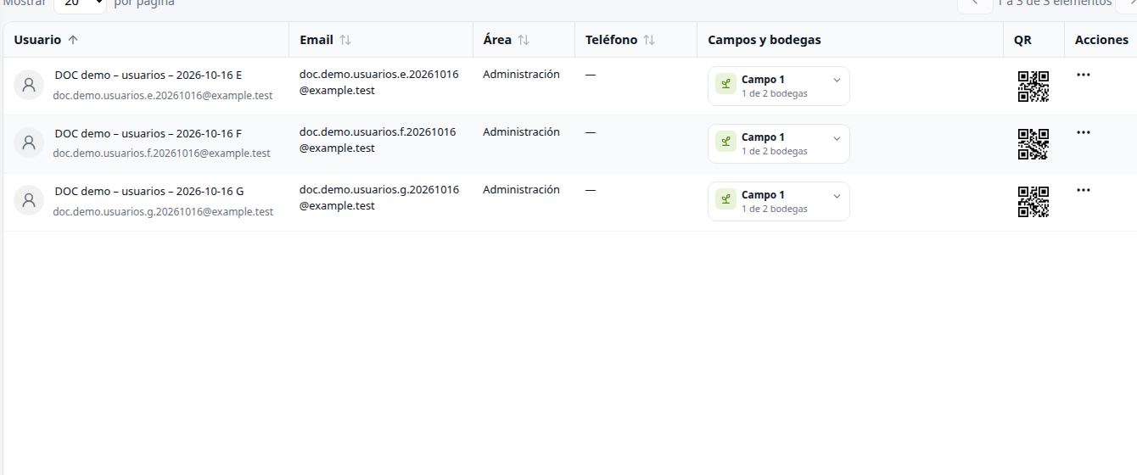Open user DOC demo – usuarios – 2026-10-16 G
Image resolution: width=1137 pixels, height=475 pixels.
click(149, 191)
